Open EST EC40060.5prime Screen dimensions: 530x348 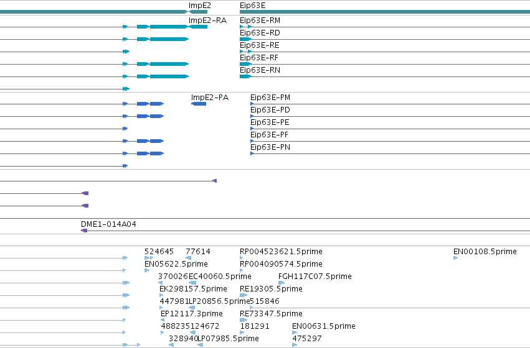click(x=220, y=277)
